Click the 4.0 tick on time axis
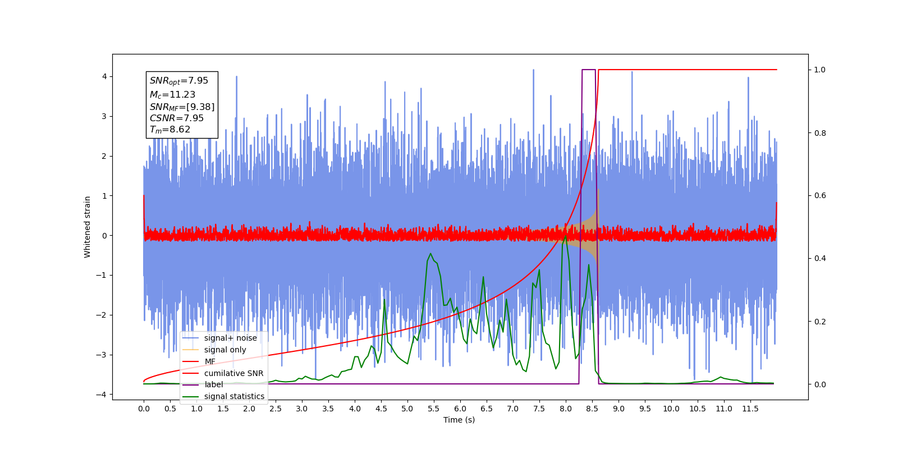 [355, 409]
